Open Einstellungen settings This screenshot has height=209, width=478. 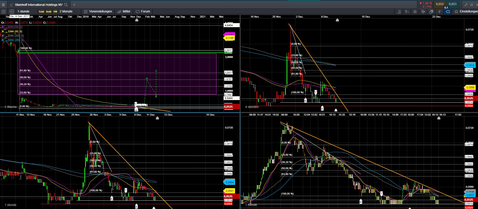tap(469, 11)
